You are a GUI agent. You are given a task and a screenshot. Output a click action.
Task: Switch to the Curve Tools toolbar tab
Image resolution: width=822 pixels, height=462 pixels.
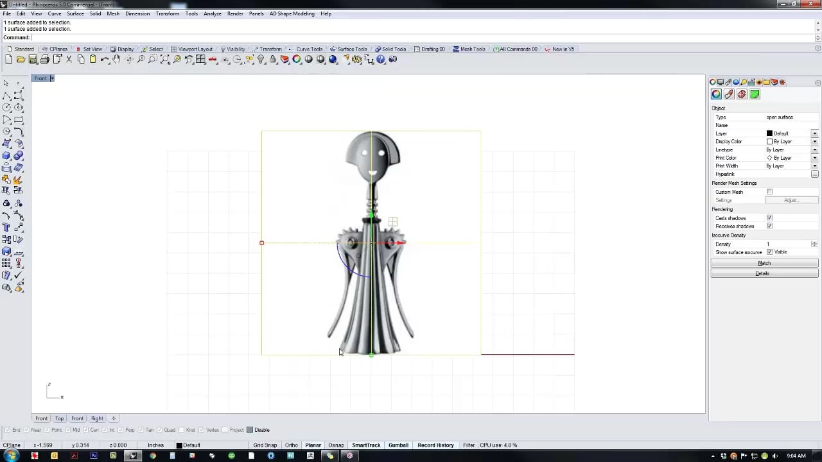pos(309,49)
